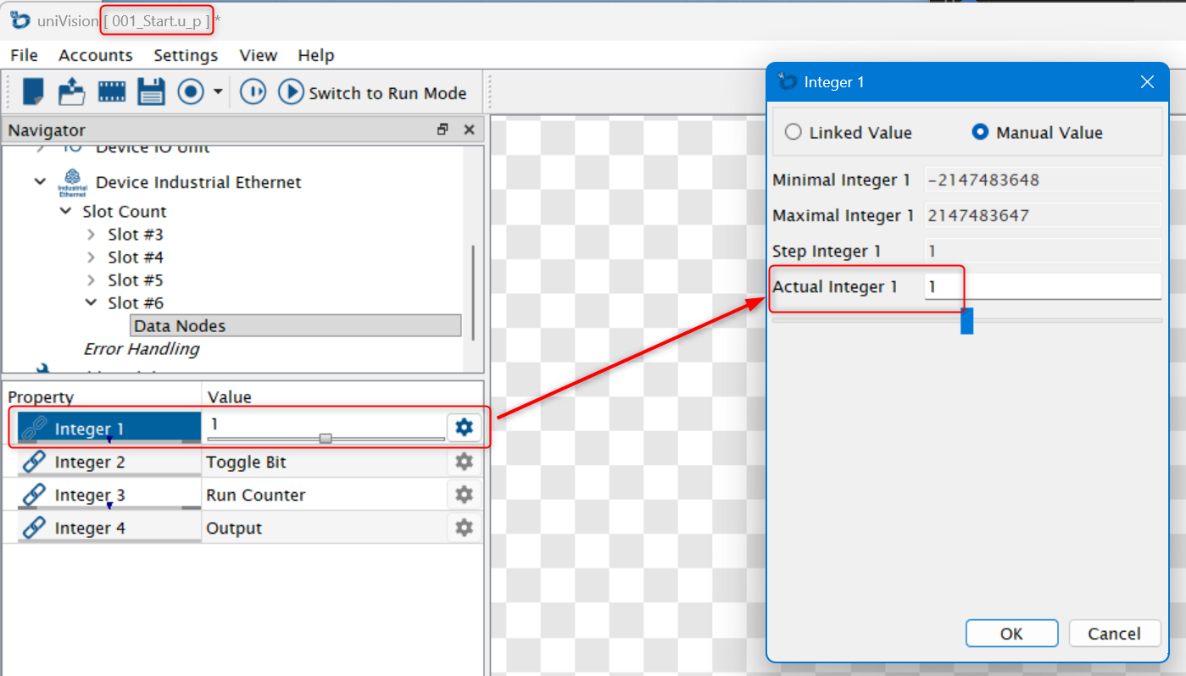The height and width of the screenshot is (676, 1186).
Task: Expand the Slot #3 tree node
Action: 92,234
